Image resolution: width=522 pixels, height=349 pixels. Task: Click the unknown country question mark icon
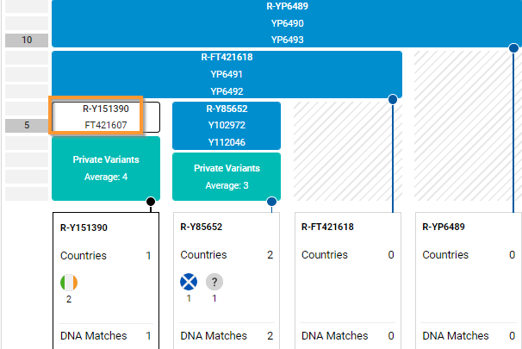pos(214,283)
